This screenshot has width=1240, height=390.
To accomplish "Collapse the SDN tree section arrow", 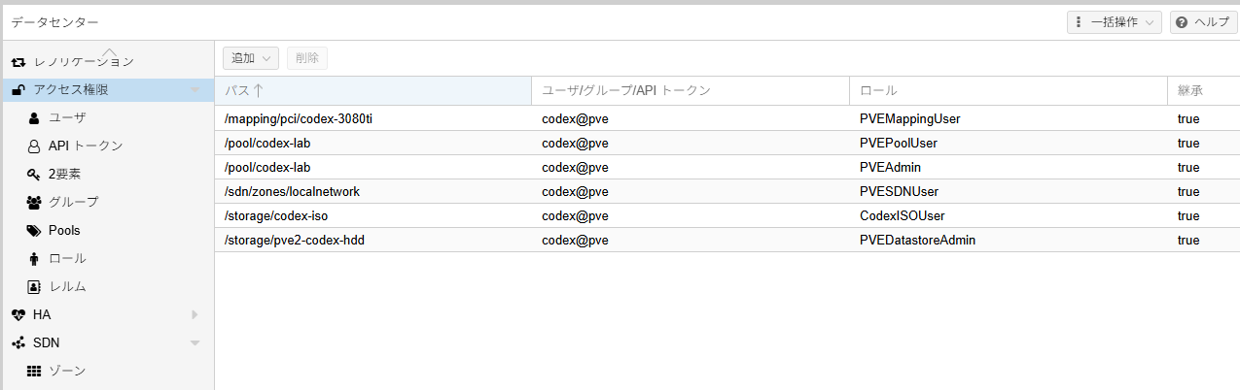I will [x=195, y=343].
